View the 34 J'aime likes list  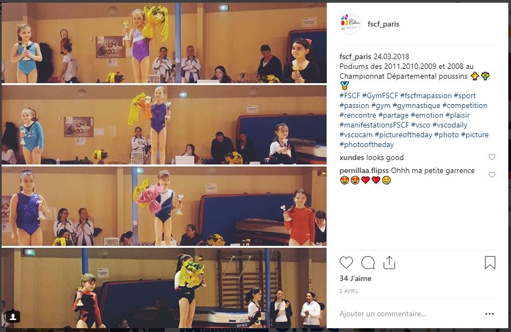coord(355,278)
